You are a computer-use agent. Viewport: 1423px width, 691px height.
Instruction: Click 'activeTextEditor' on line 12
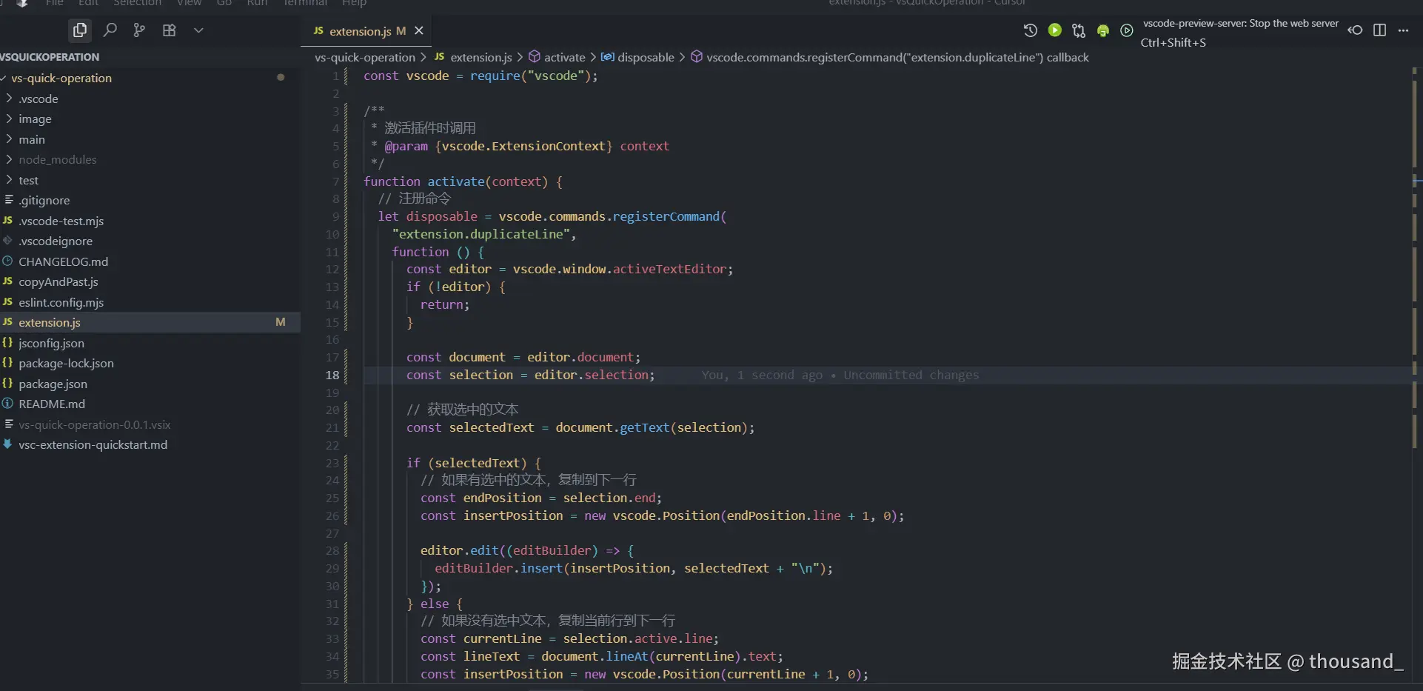coord(669,269)
